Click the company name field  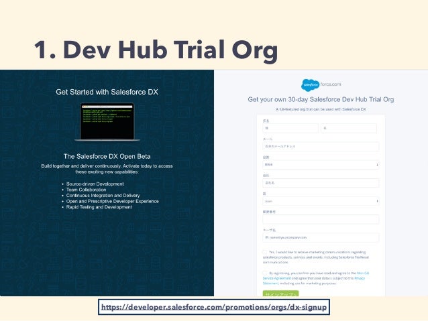point(321,183)
